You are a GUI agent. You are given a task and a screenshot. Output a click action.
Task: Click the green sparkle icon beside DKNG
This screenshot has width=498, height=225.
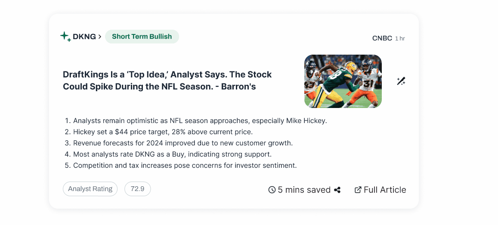[x=65, y=37]
